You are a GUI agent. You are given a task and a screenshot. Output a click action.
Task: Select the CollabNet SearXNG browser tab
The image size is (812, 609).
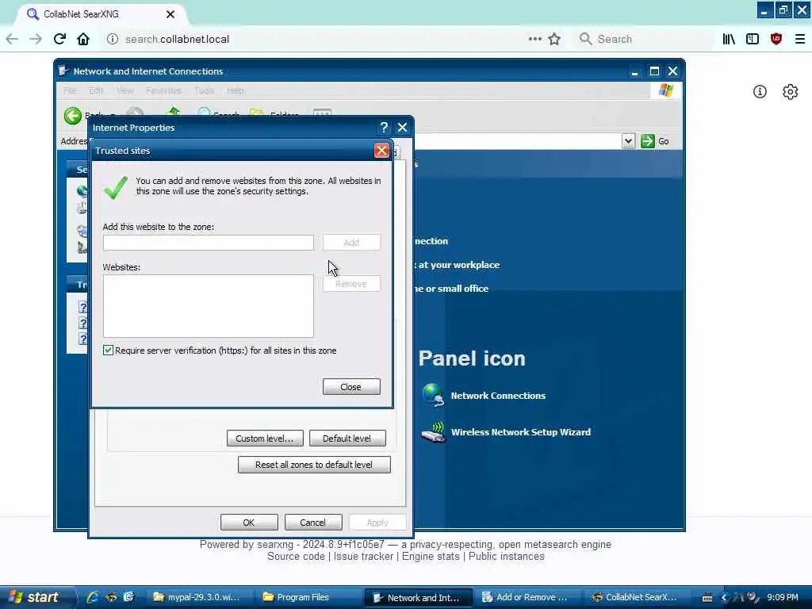[101, 14]
